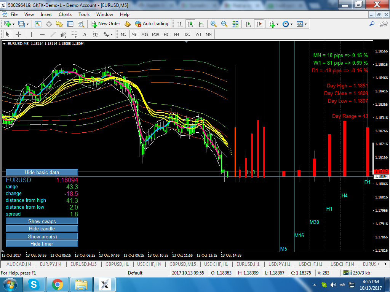Viewport: 390px width, 292px height.
Task: Open the Tools menu
Action: pyautogui.click(x=84, y=14)
